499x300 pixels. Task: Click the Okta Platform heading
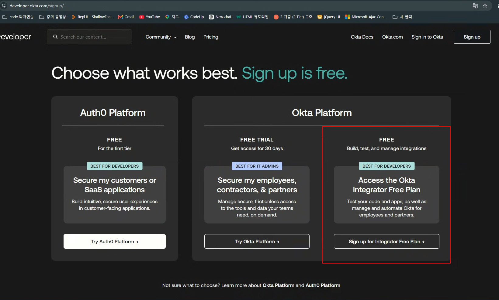coord(322,113)
